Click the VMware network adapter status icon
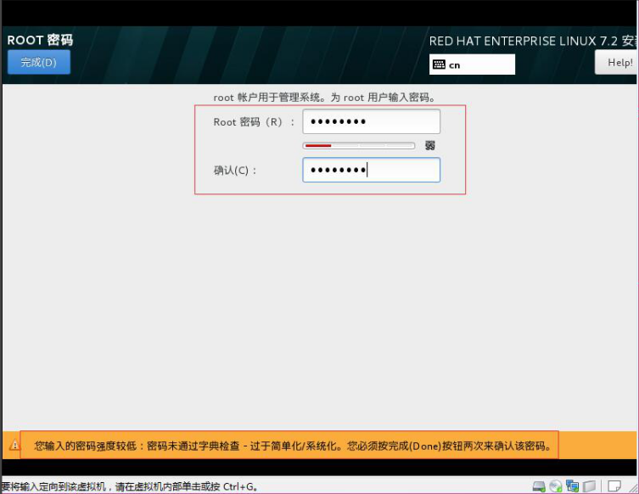Screen dimensions: 639x494 [x=573, y=486]
